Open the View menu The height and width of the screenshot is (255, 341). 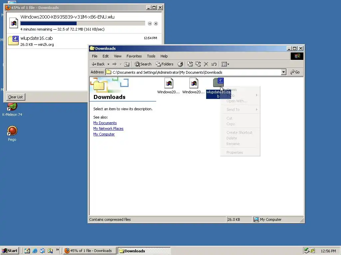click(x=118, y=56)
